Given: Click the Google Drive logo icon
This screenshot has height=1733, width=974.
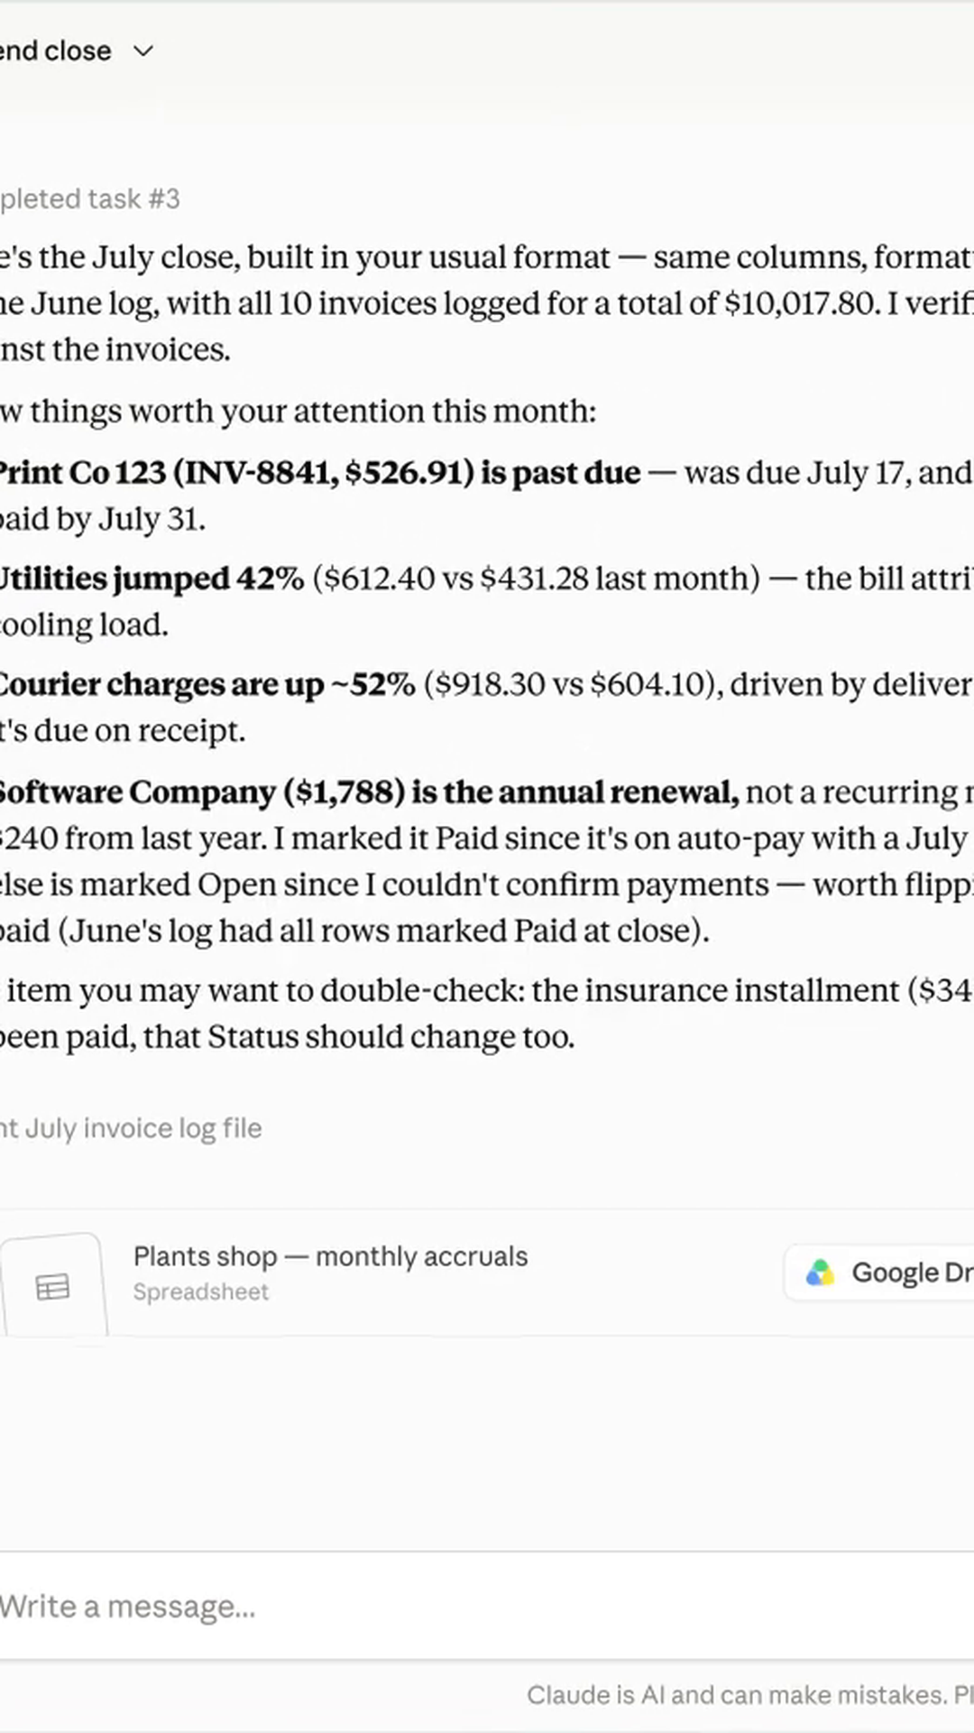Looking at the screenshot, I should click(820, 1273).
